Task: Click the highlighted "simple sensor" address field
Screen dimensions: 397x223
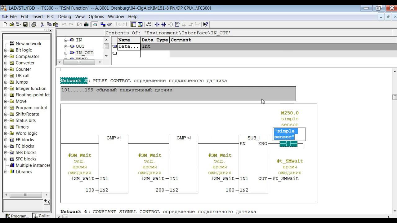Action: (289, 134)
